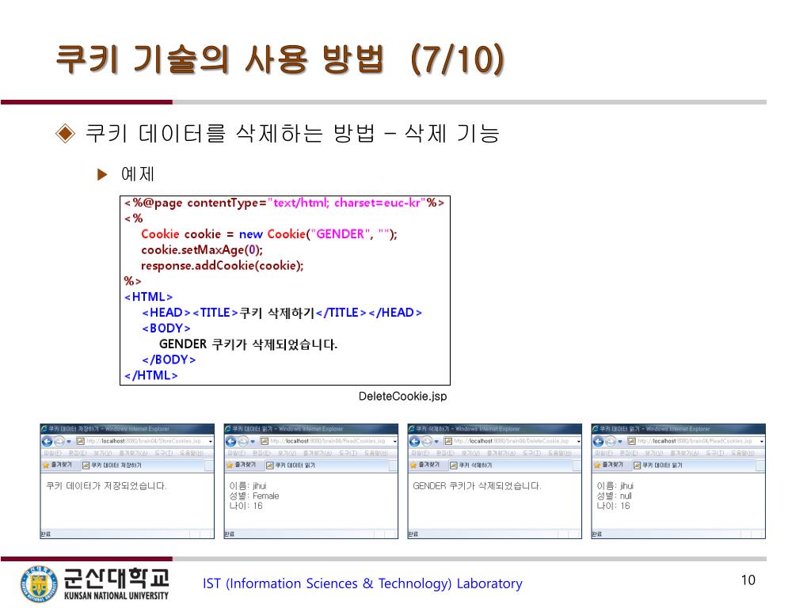Click code line new Cookie("GENDER", "")

point(269,234)
